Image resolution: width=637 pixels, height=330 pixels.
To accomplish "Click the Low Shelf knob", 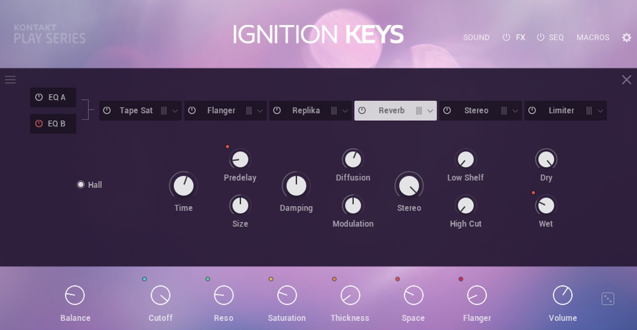I will 466,159.
